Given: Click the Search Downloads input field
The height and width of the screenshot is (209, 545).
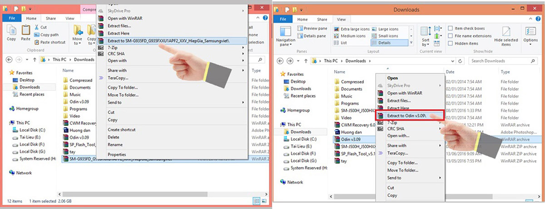Looking at the screenshot, I should 503,61.
